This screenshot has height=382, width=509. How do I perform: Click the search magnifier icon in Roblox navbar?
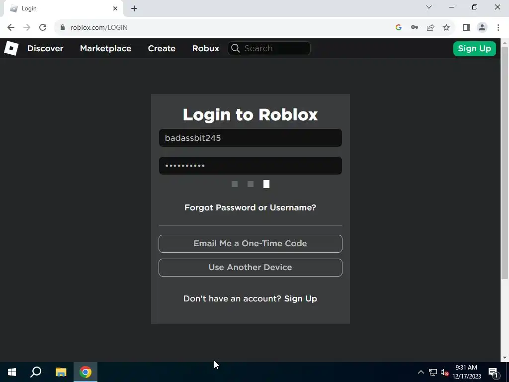pos(236,48)
